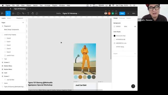Screen dimensions: 168x95
Task: Select the Hand tool
Action: pos(33,13)
